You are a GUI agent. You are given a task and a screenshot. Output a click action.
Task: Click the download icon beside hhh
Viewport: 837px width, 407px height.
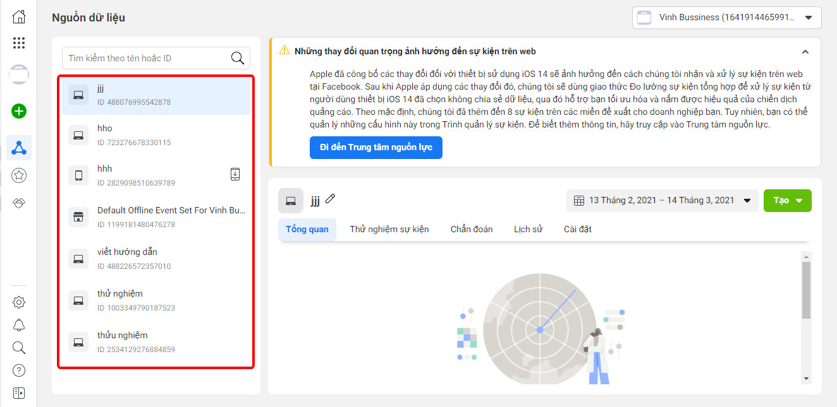coord(235,175)
